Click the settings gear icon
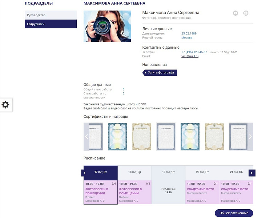The width and height of the screenshot is (278, 218). coord(5,105)
